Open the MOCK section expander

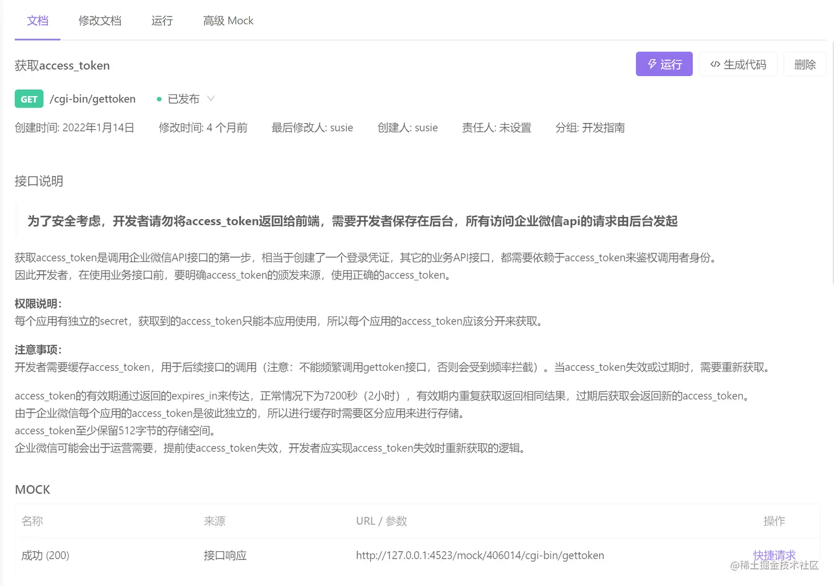(x=32, y=489)
